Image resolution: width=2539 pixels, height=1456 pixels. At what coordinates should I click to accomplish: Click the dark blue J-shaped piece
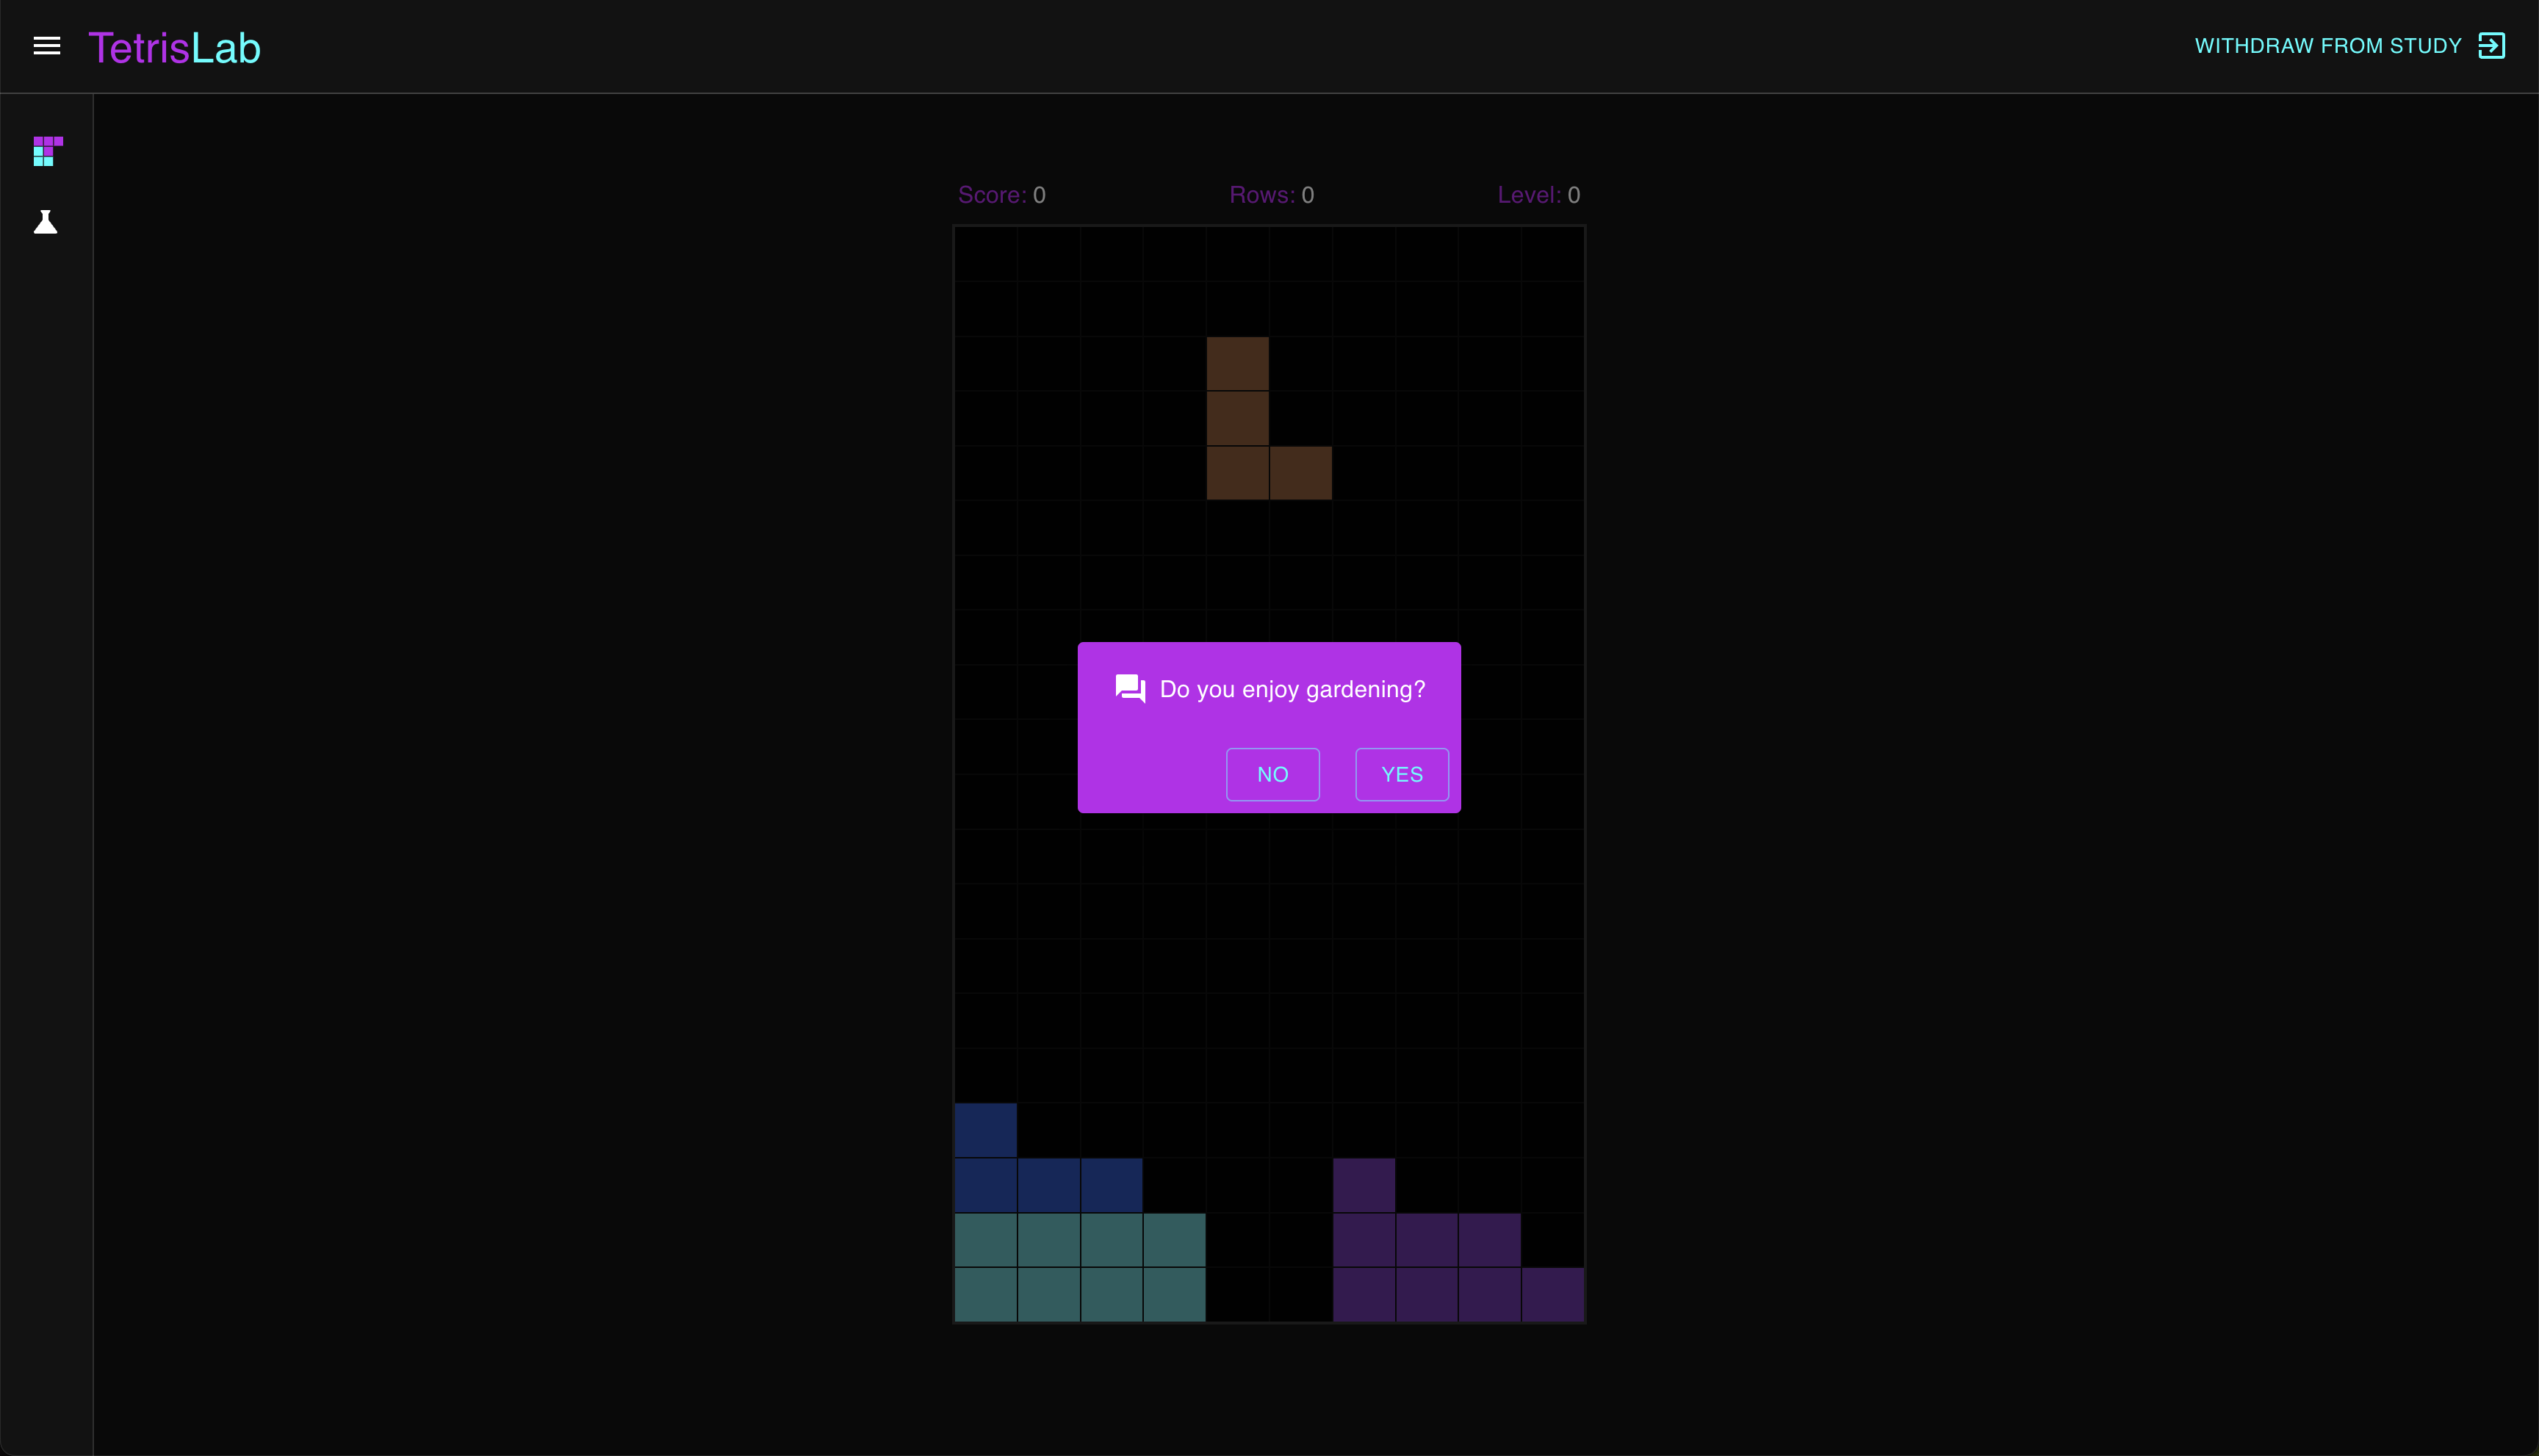(x=1048, y=1185)
